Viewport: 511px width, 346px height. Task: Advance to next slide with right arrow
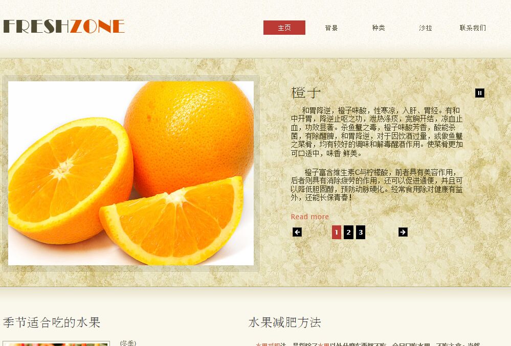click(x=403, y=232)
